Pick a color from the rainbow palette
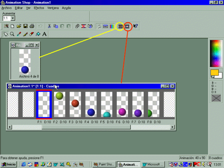The width and height of the screenshot is (224, 168). [216, 54]
